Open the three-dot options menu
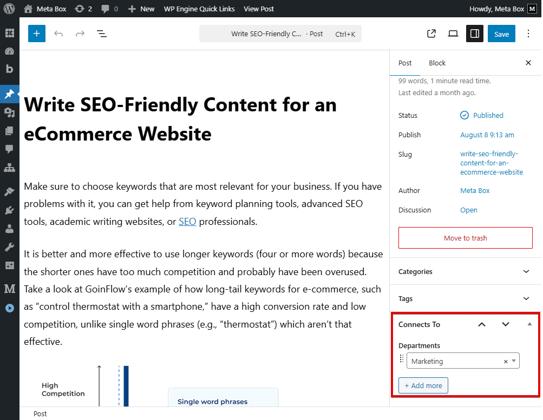This screenshot has width=543, height=420. coord(528,34)
